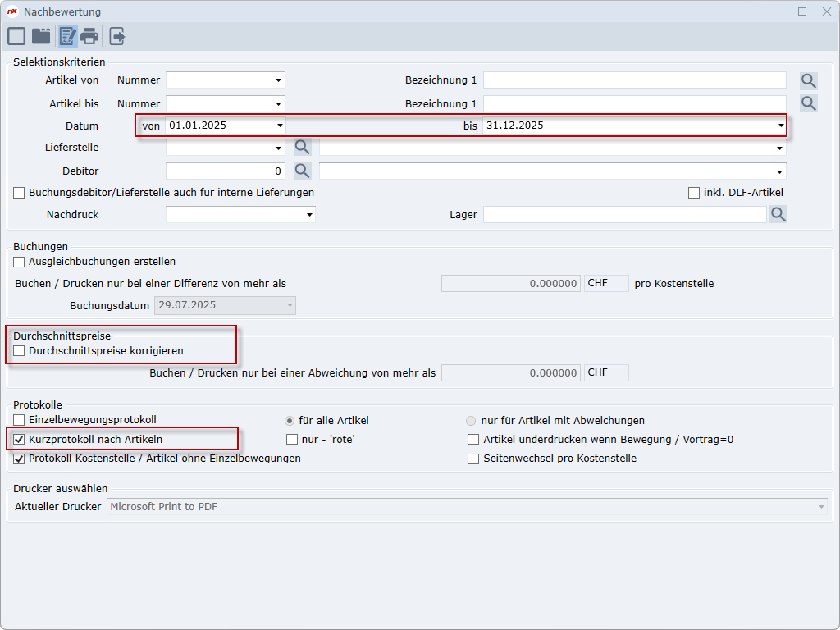This screenshot has width=840, height=630.
Task: Click the Artikel von Bezeichnung 1 field
Action: 635,80
